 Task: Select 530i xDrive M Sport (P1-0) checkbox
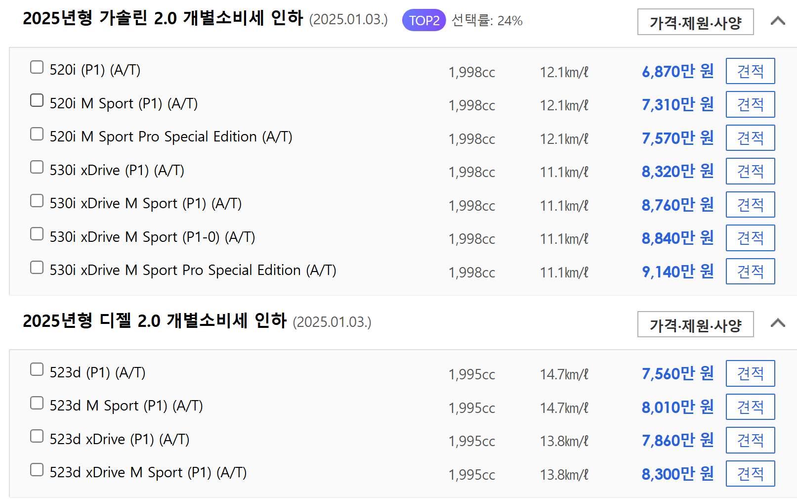point(37,234)
